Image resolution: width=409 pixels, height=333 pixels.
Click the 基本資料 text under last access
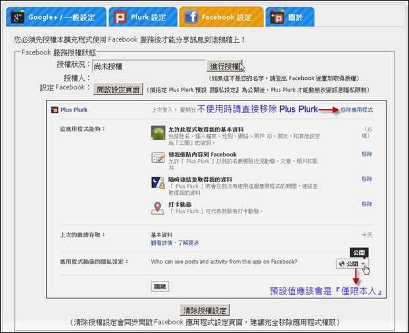(162, 234)
